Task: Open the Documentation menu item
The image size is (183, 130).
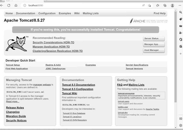Action: coord(25,13)
